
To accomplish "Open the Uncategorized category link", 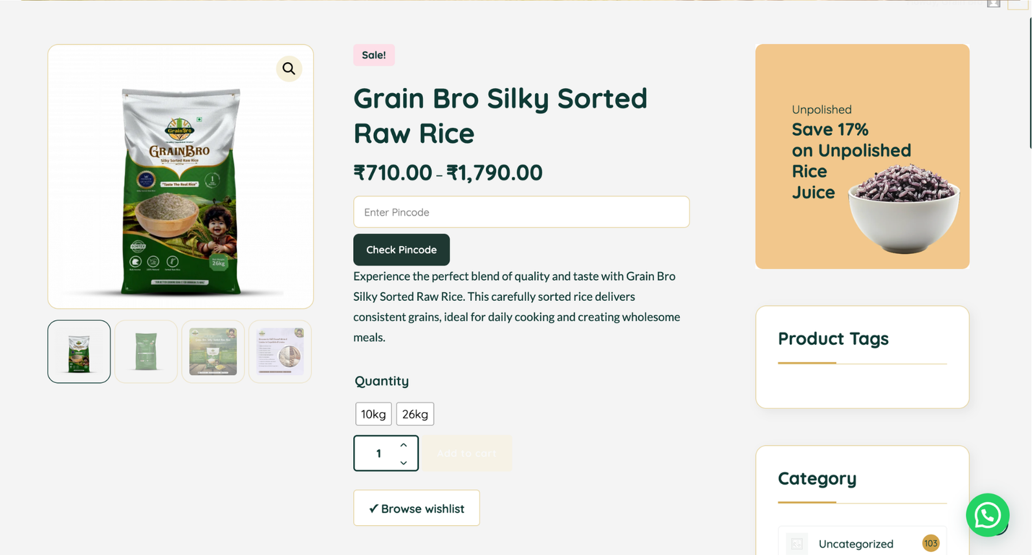I will 855,544.
